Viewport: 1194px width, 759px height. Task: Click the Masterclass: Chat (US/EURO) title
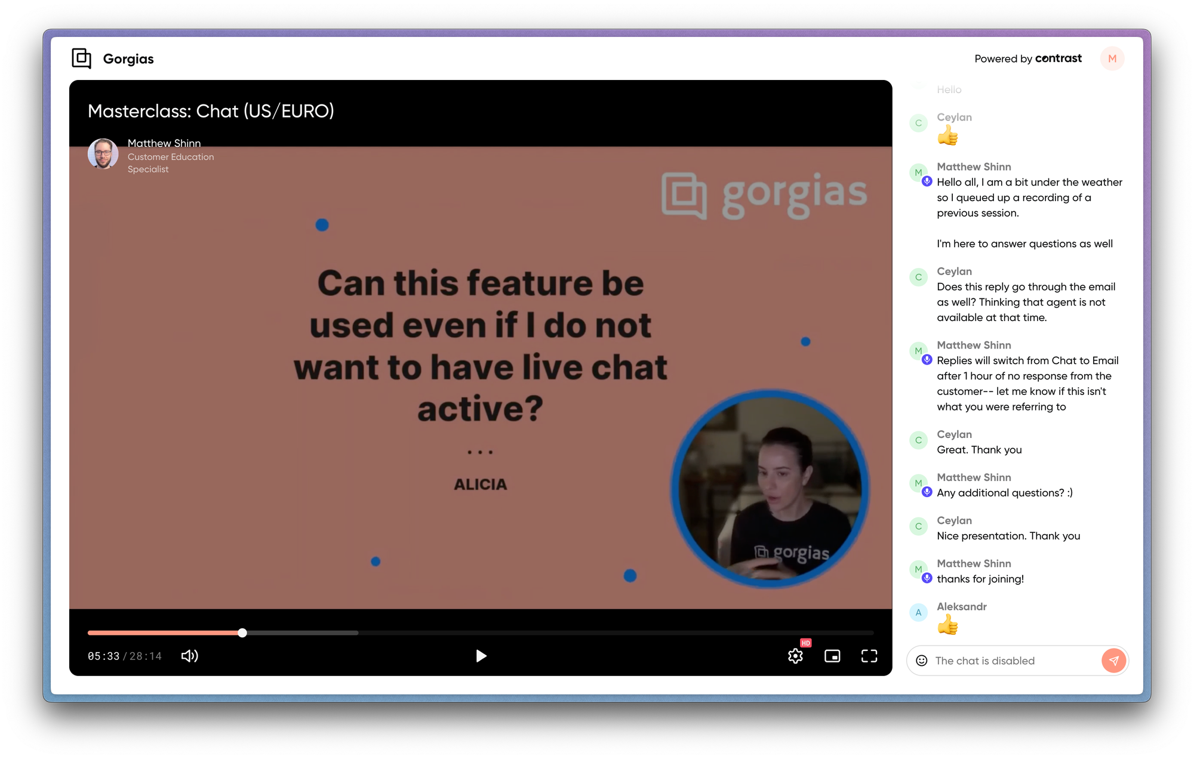[x=210, y=111]
